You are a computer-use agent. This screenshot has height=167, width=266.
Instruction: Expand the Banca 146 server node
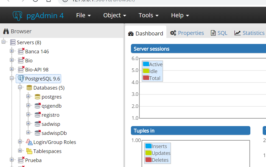pyautogui.click(x=12, y=51)
